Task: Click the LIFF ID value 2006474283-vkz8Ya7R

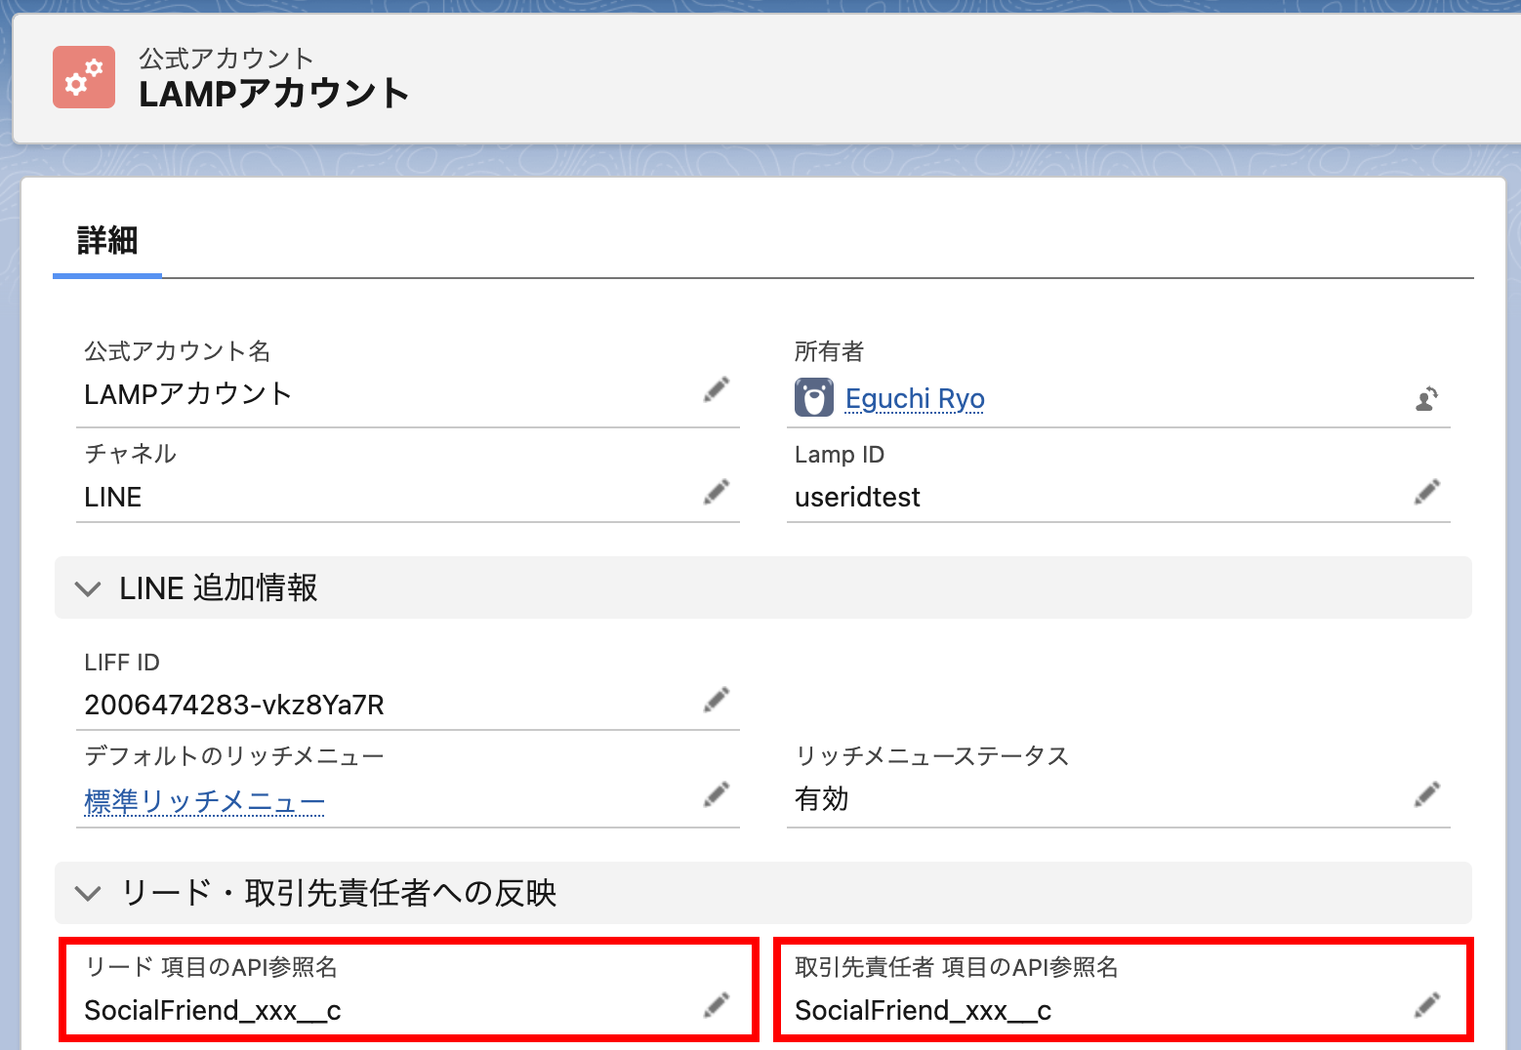Action: [x=234, y=705]
